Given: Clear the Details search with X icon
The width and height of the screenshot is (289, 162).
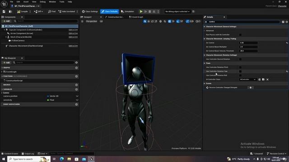Looking at the screenshot, I should click(x=206, y=22).
